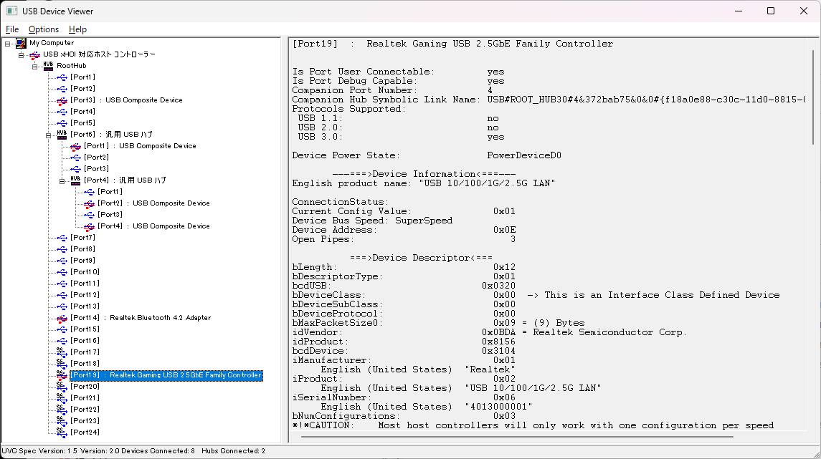Screen dimensions: 821x459
Task: Click the My Computer icon
Action: pyautogui.click(x=21, y=43)
